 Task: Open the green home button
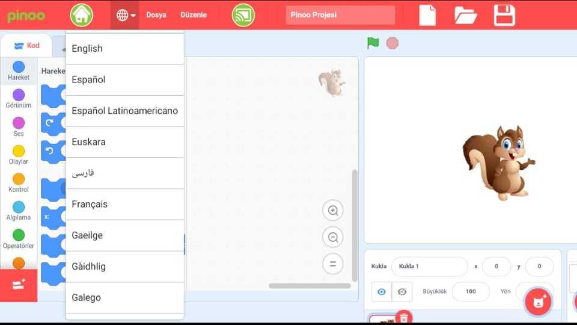(81, 15)
